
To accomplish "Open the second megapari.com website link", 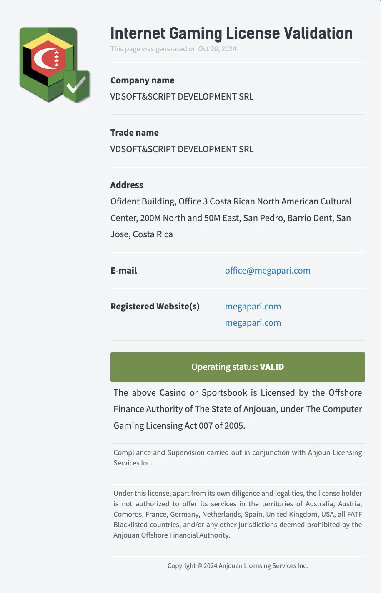I will coord(253,323).
